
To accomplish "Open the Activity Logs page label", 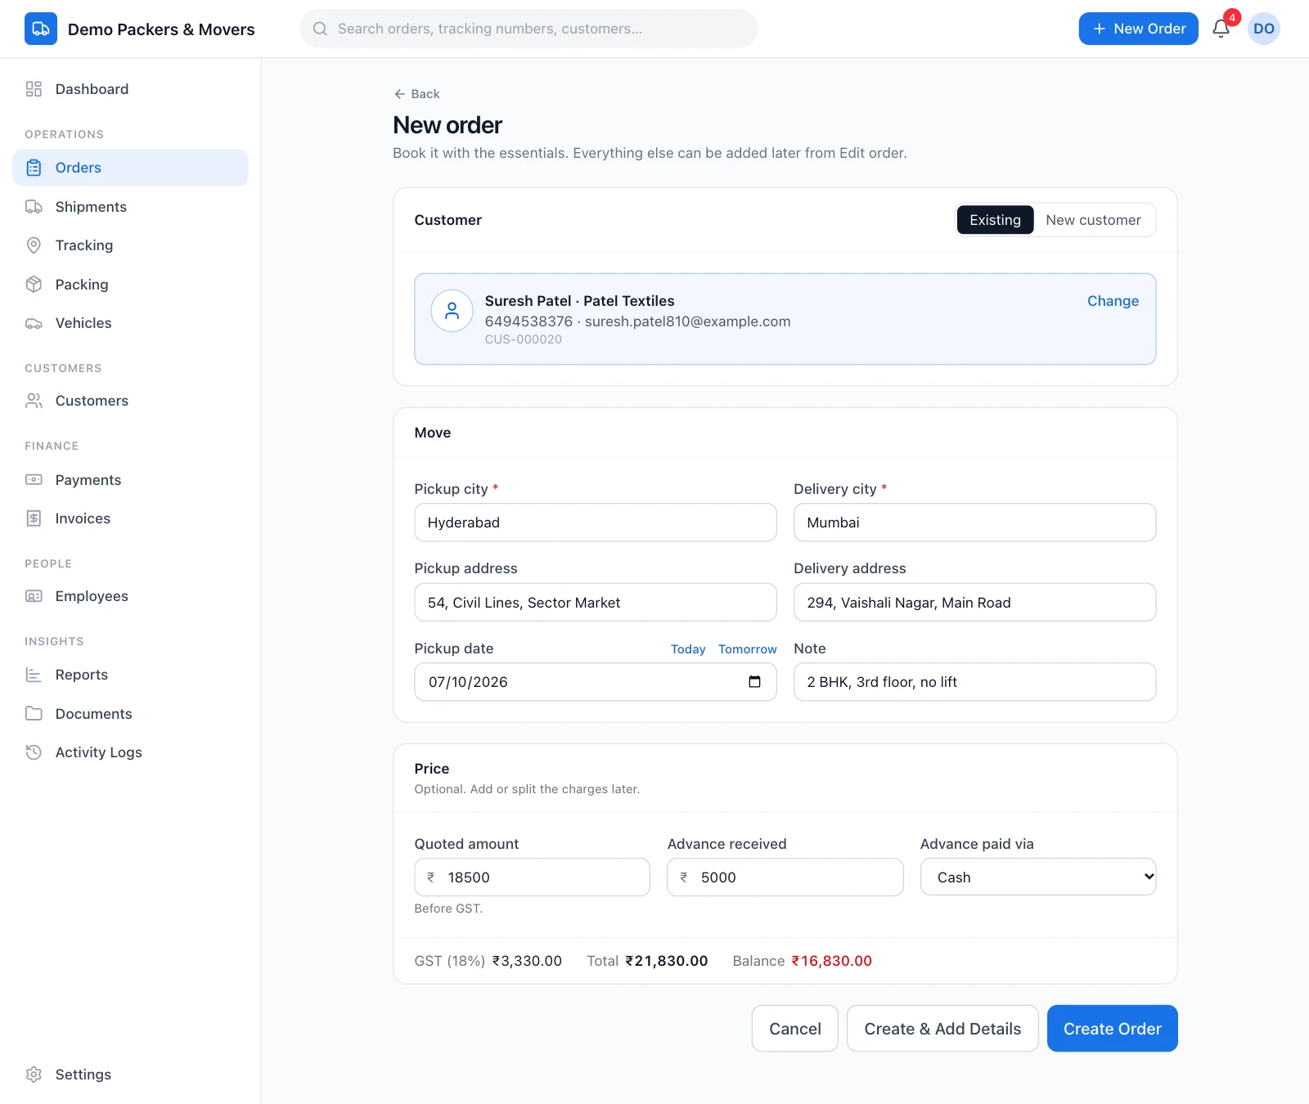I will point(99,752).
